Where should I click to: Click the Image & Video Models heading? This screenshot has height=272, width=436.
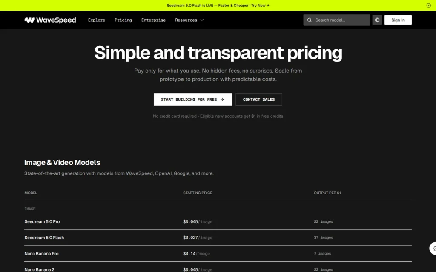62,162
